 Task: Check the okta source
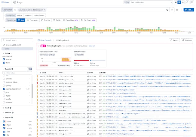[4, 92]
